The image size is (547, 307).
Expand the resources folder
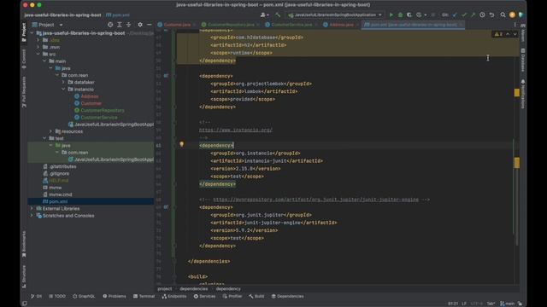[x=50, y=131]
